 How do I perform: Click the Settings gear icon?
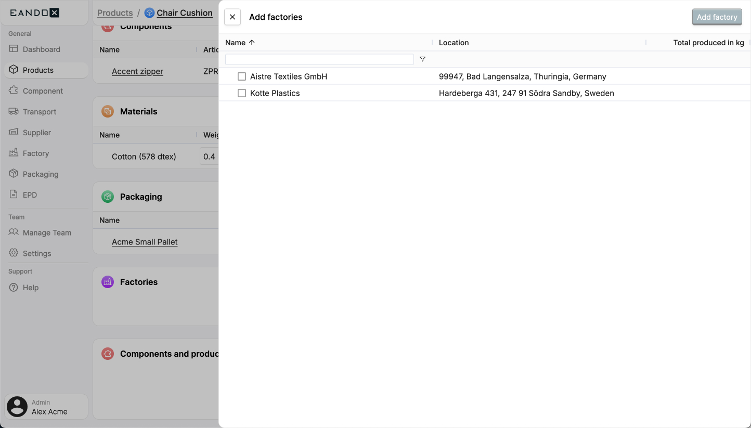click(x=14, y=253)
